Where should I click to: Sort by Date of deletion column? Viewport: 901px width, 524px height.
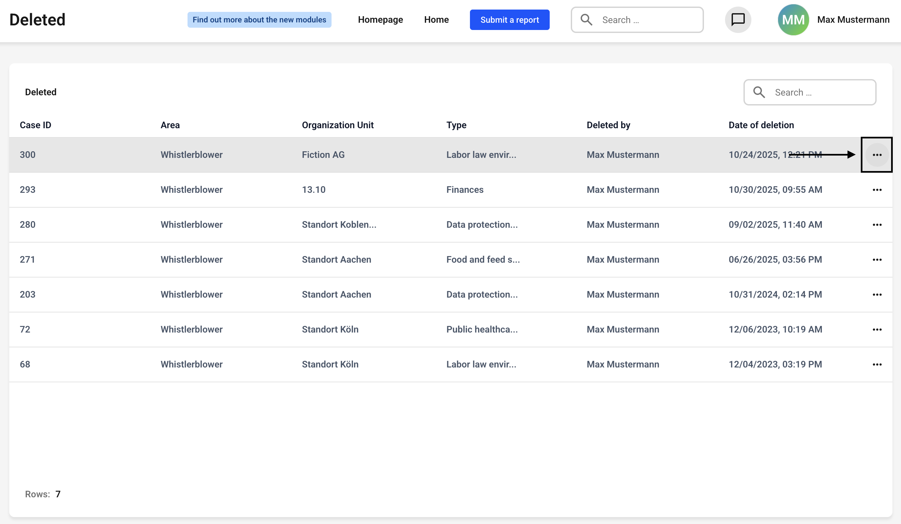point(761,125)
